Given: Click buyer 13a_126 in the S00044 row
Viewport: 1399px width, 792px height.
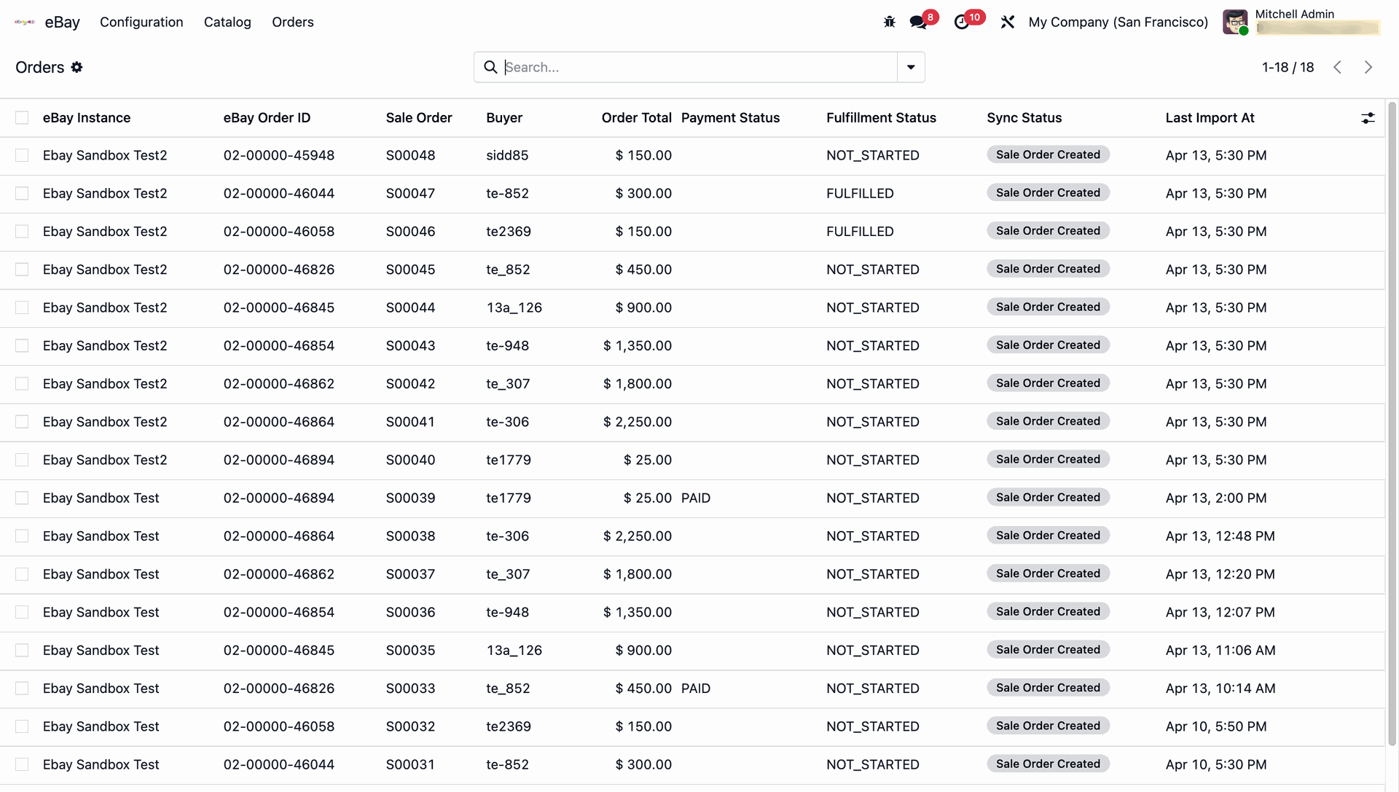Looking at the screenshot, I should tap(514, 307).
